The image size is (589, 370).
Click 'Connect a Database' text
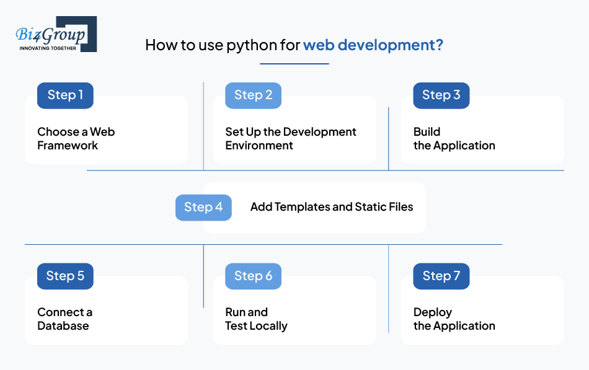click(64, 319)
